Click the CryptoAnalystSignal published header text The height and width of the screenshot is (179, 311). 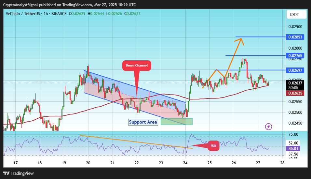69,5
